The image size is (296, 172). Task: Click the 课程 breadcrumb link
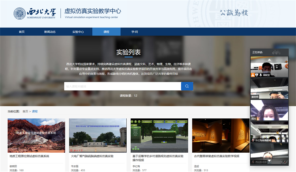tap(35, 111)
